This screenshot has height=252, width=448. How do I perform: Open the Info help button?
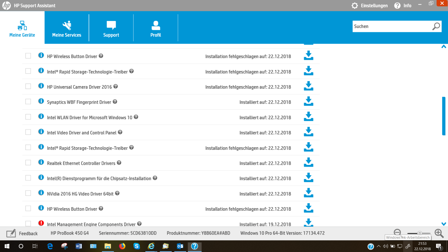point(403,6)
